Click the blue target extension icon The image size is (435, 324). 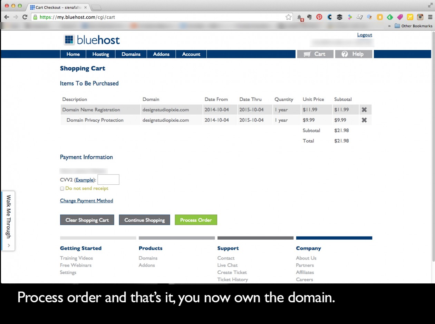(x=369, y=17)
